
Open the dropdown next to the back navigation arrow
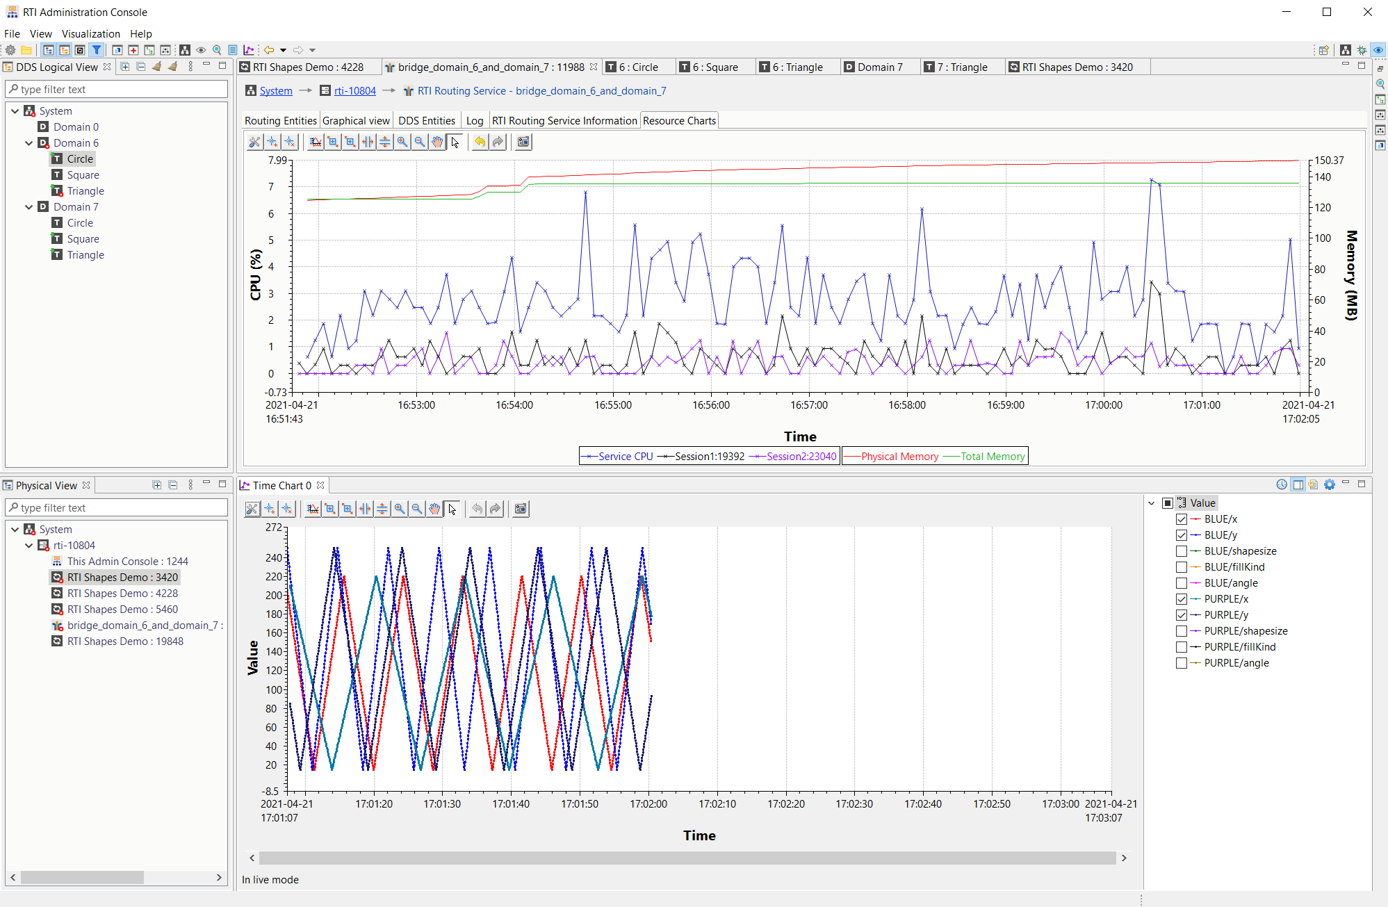coord(282,50)
